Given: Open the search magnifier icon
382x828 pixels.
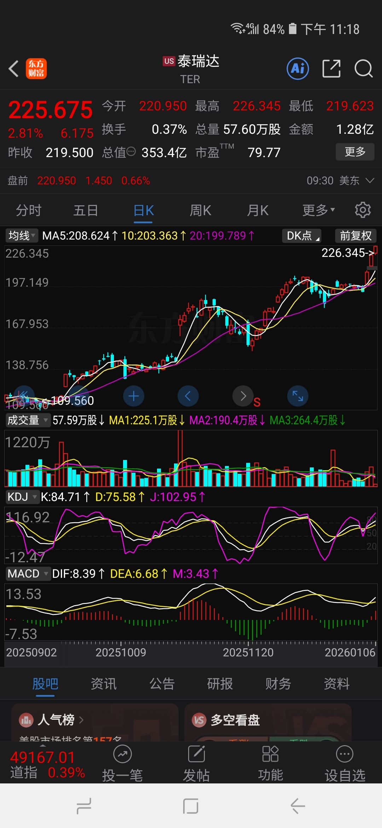Looking at the screenshot, I should tap(364, 69).
